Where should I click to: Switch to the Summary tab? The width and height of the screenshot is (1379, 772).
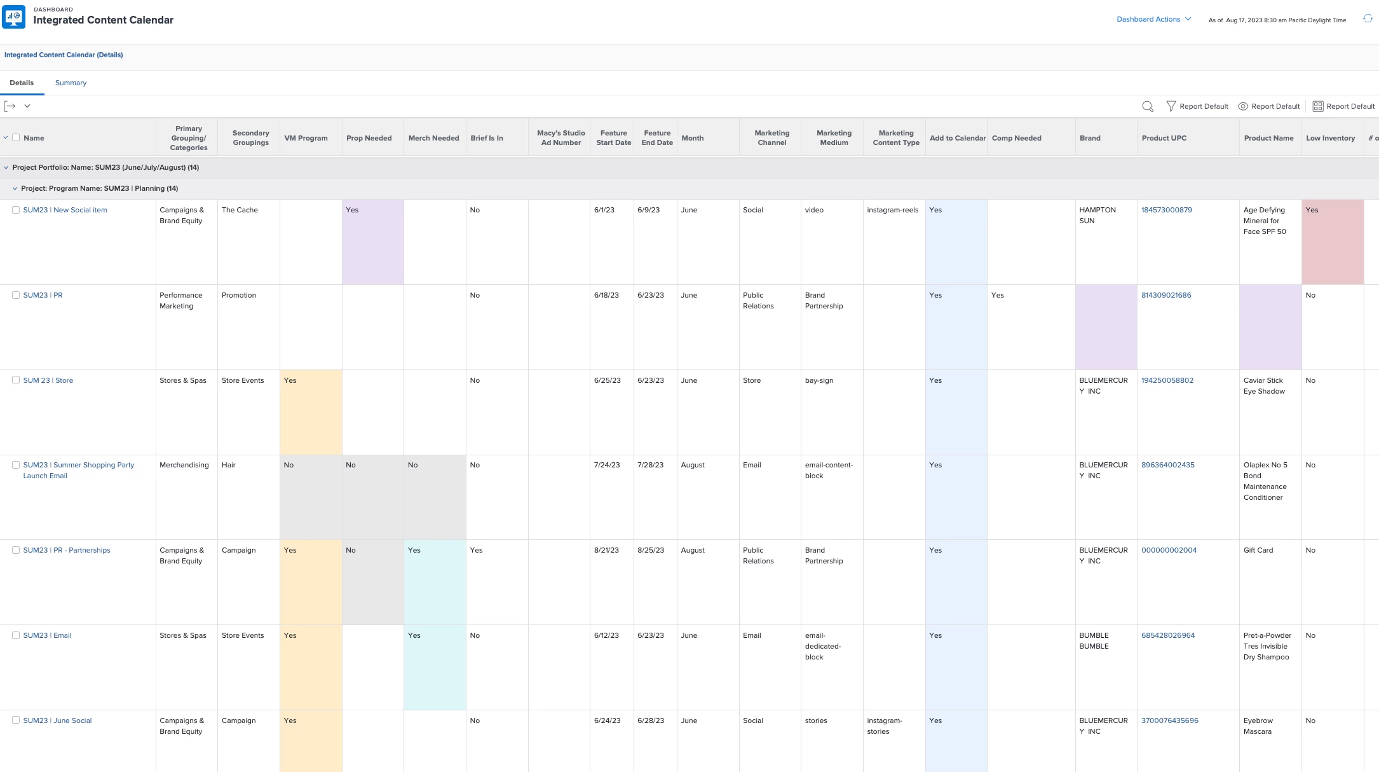coord(71,83)
